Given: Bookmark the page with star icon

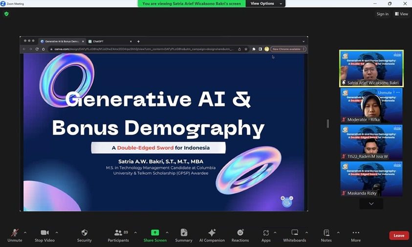Looking at the screenshot, I should (x=246, y=49).
